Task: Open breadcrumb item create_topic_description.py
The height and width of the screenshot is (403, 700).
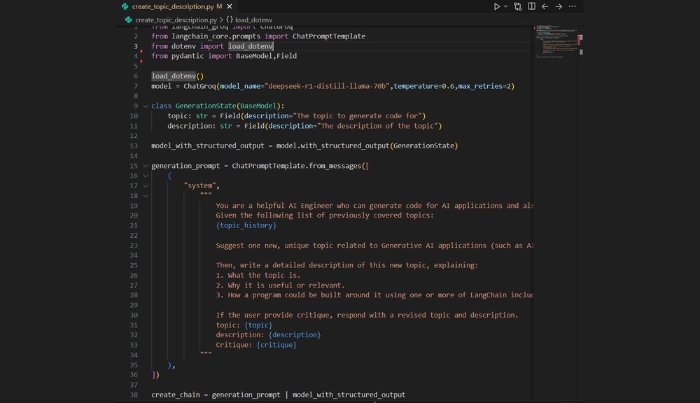Action: click(x=176, y=20)
